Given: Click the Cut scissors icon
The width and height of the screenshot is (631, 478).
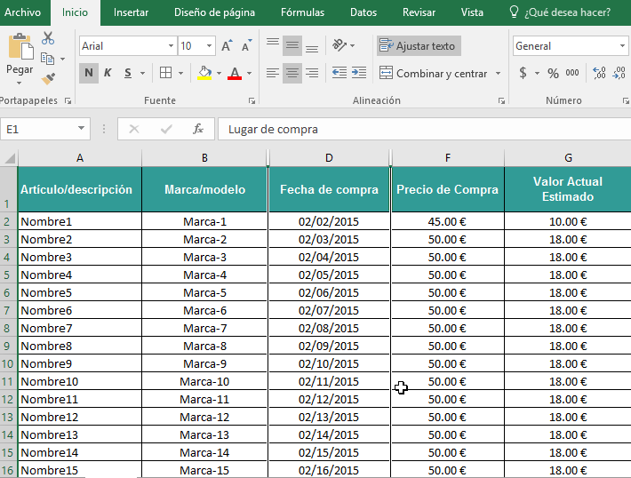Looking at the screenshot, I should 48,38.
